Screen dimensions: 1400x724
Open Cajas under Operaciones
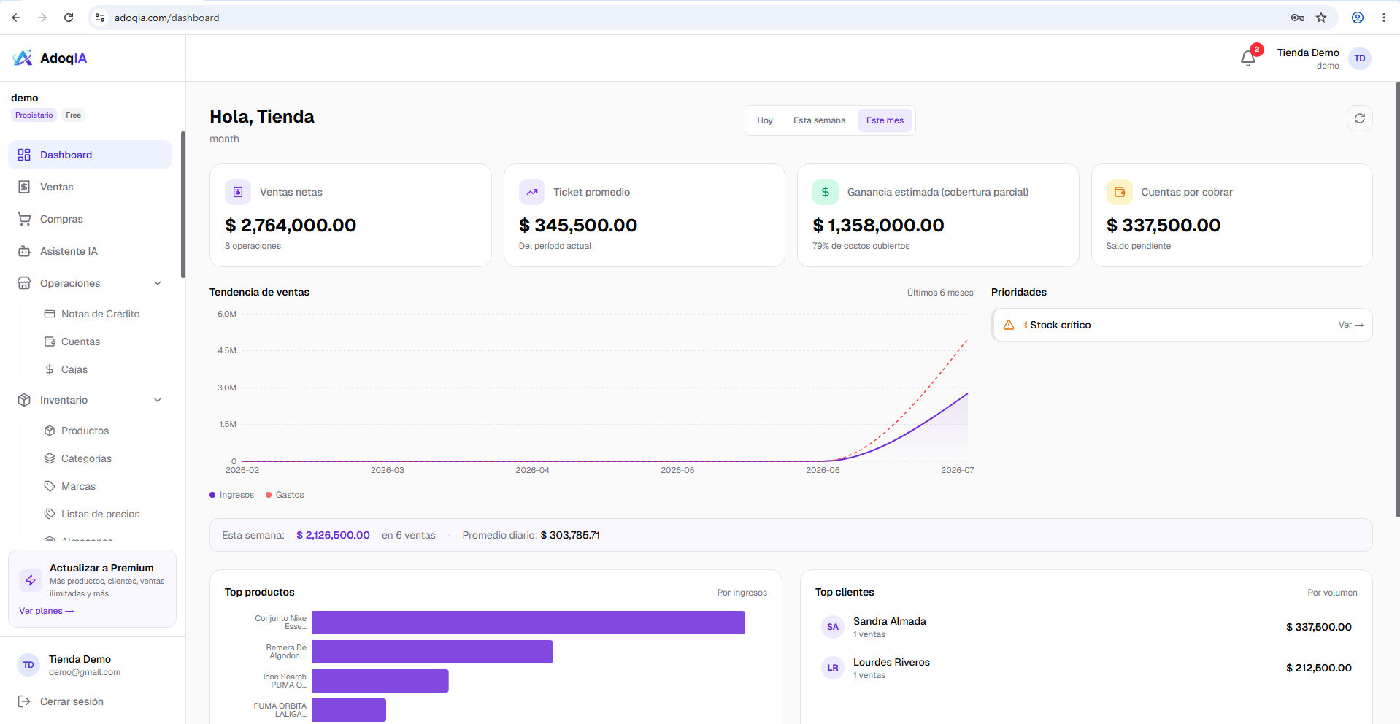point(103,369)
